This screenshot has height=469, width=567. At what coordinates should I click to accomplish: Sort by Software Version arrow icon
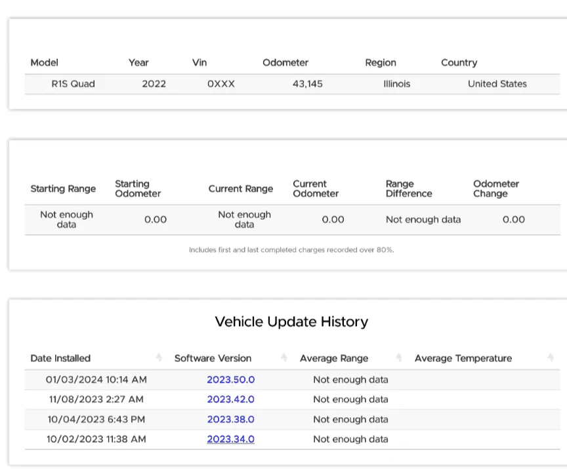tap(284, 357)
